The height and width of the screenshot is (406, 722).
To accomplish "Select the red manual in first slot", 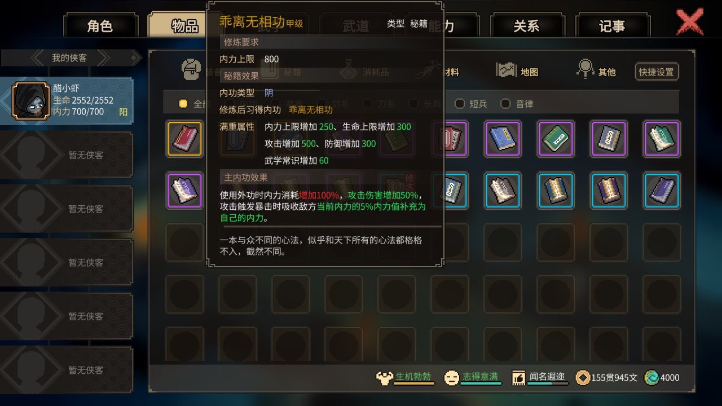I will [x=184, y=138].
